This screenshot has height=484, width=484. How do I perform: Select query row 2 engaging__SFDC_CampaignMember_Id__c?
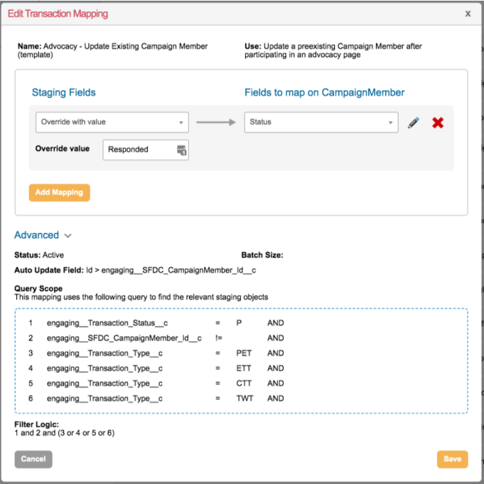click(x=124, y=338)
